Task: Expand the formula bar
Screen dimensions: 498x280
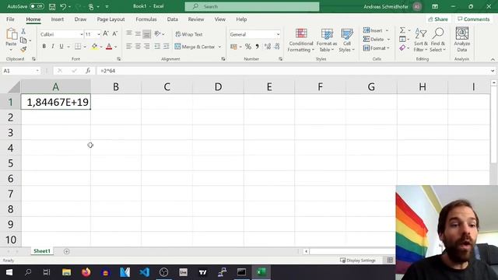Action: [x=493, y=71]
